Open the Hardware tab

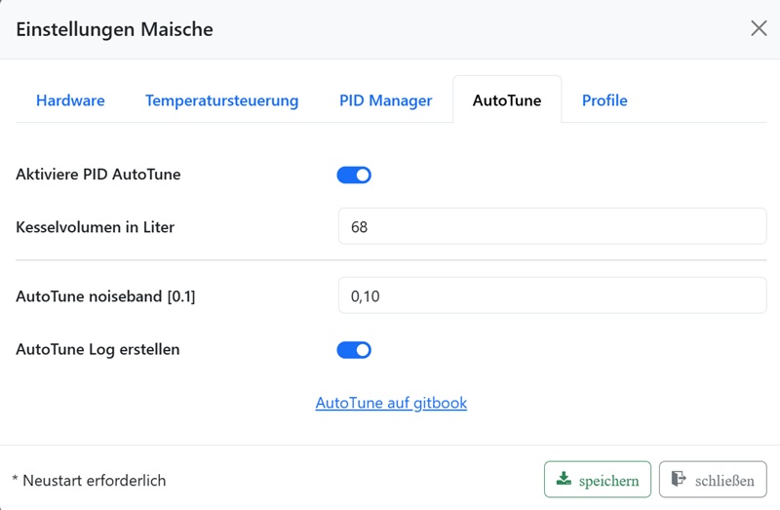click(70, 100)
